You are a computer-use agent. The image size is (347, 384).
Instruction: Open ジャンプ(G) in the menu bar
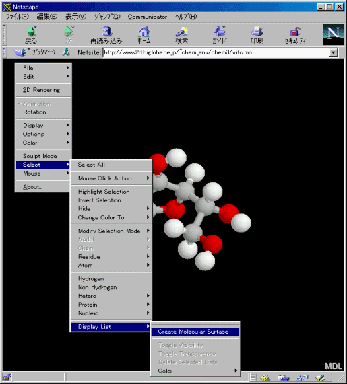tap(107, 17)
